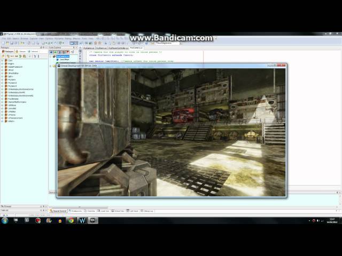The image size is (342, 256).
Task: Open the Breakpoints tab
Action: tap(75, 211)
